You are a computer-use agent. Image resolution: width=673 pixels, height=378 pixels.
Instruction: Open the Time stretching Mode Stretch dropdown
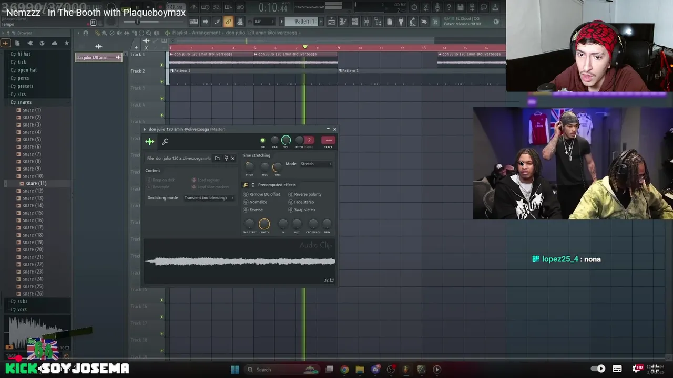click(316, 164)
